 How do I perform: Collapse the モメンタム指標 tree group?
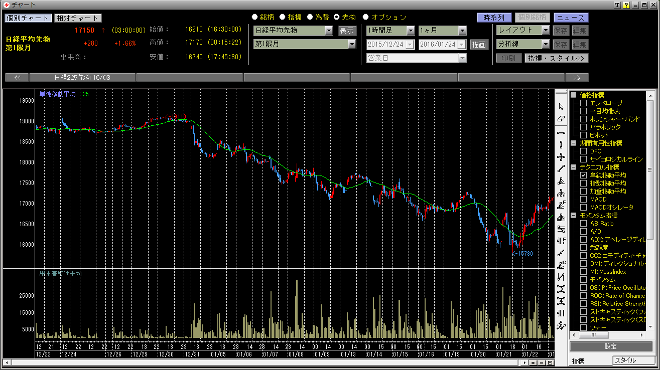(x=573, y=216)
